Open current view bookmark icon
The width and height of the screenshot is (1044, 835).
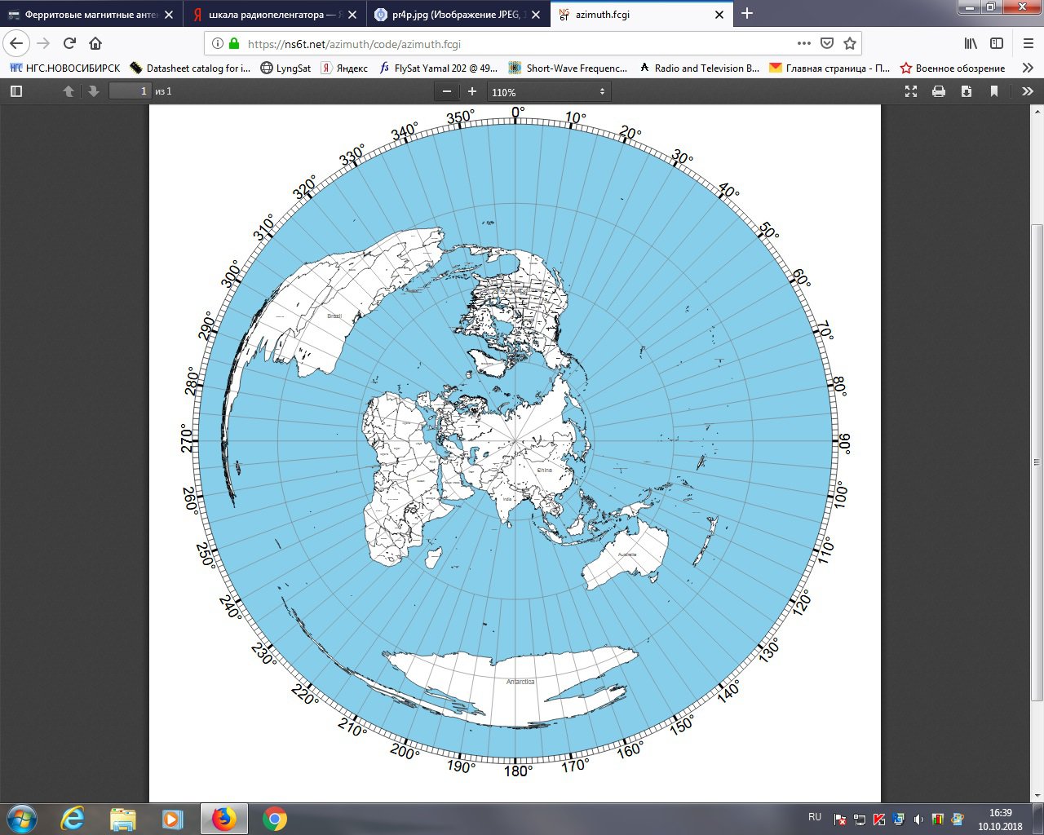click(994, 91)
